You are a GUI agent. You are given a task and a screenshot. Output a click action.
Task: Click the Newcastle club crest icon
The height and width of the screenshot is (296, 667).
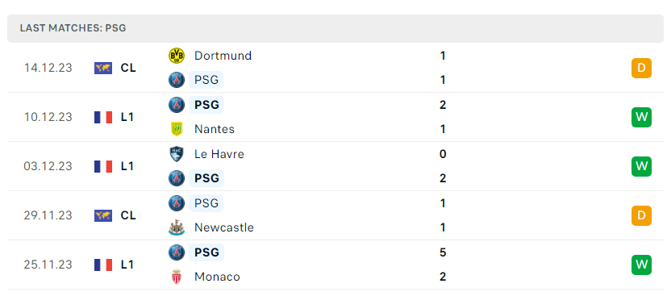coord(177,227)
